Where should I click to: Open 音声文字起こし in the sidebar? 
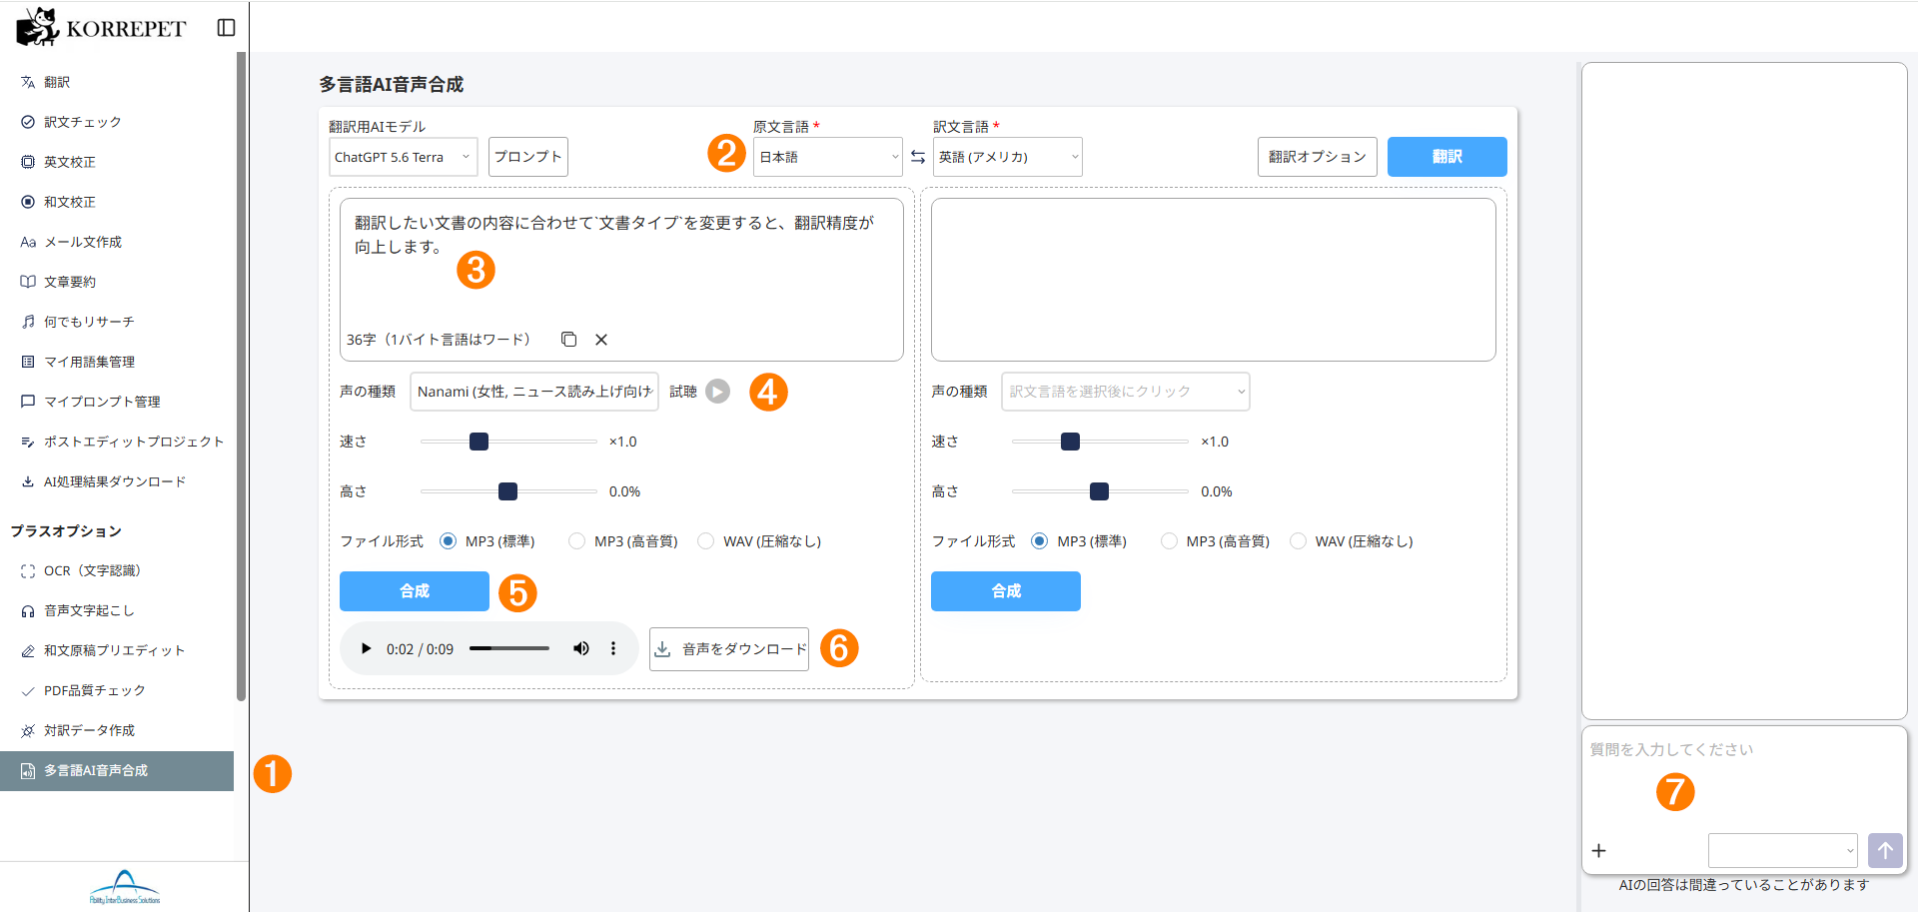[x=117, y=611]
